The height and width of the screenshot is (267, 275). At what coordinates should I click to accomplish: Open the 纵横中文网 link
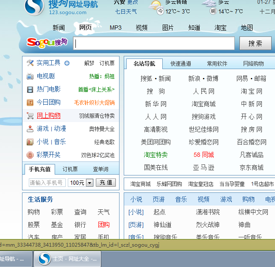[x=253, y=212]
